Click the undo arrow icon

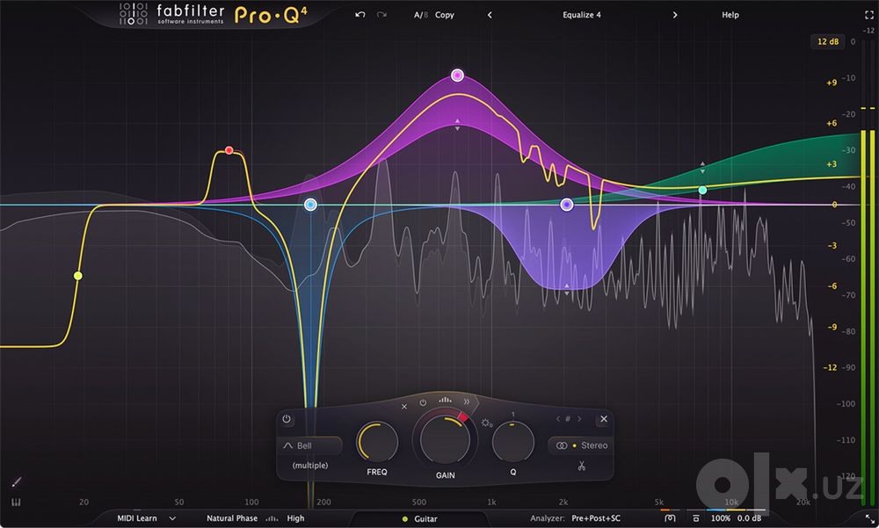pos(360,15)
